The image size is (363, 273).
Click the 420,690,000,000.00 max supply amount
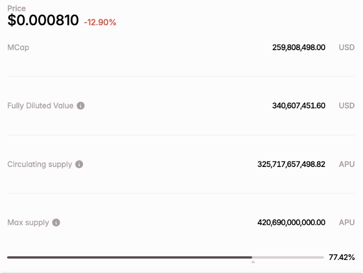pyautogui.click(x=291, y=222)
